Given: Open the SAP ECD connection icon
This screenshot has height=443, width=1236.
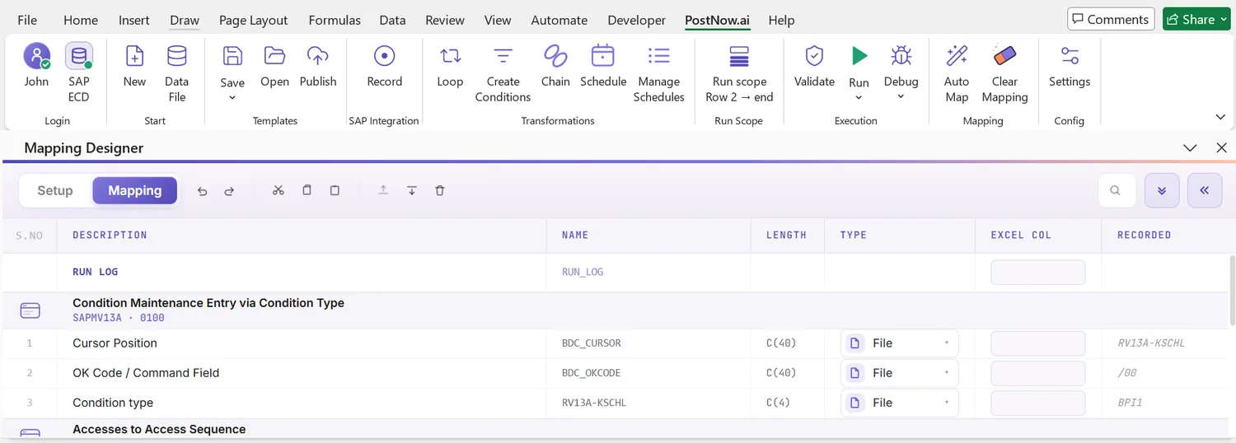Looking at the screenshot, I should [79, 56].
